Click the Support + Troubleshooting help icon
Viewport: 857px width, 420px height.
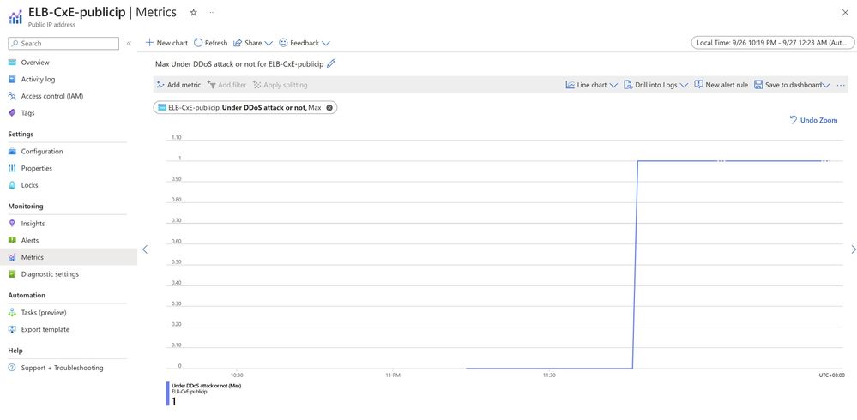point(12,368)
